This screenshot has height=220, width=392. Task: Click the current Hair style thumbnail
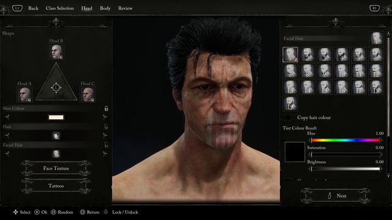click(56, 136)
